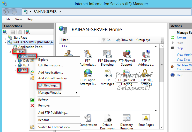The height and width of the screenshot is (132, 192).
Task: Open Directory Browsing feature
Action: tap(127, 122)
